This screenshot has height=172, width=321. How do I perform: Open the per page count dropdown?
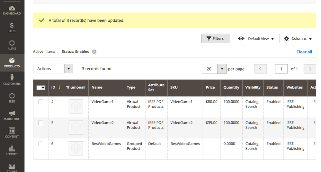coord(222,69)
